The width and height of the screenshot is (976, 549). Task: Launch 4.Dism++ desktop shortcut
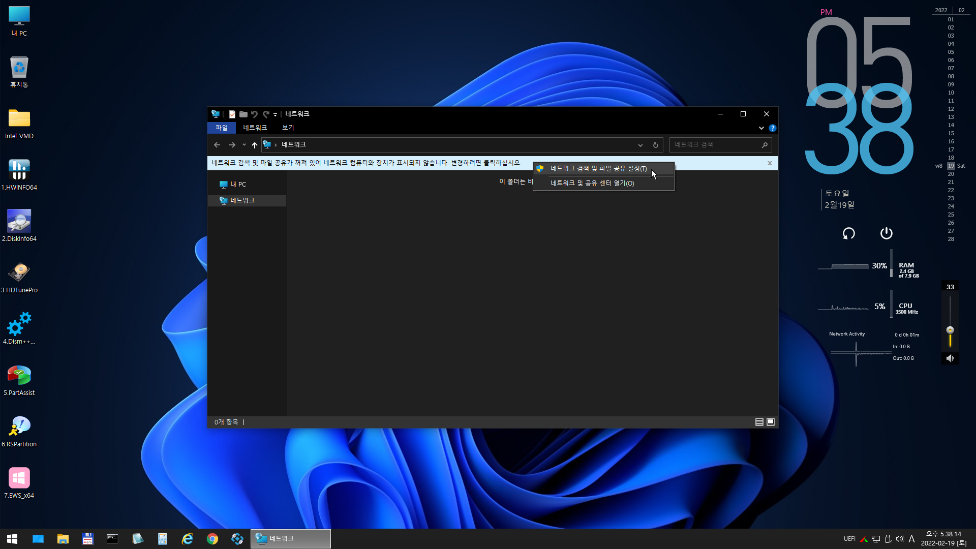19,329
